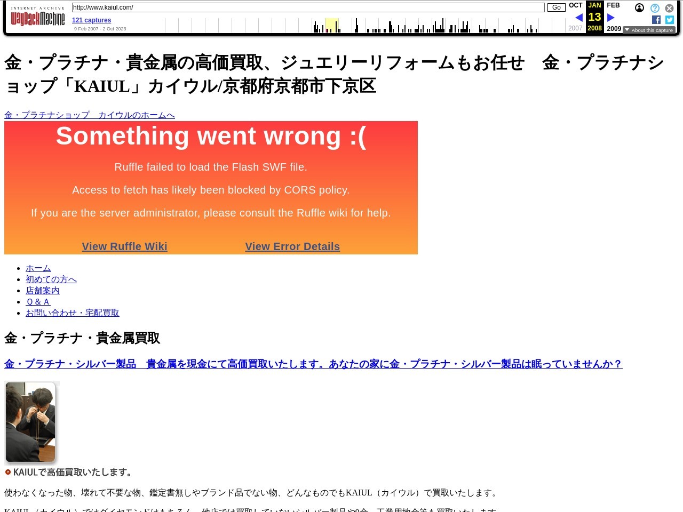Click View Ruffle Wiki link
This screenshot has height=512, width=683.
[124, 246]
